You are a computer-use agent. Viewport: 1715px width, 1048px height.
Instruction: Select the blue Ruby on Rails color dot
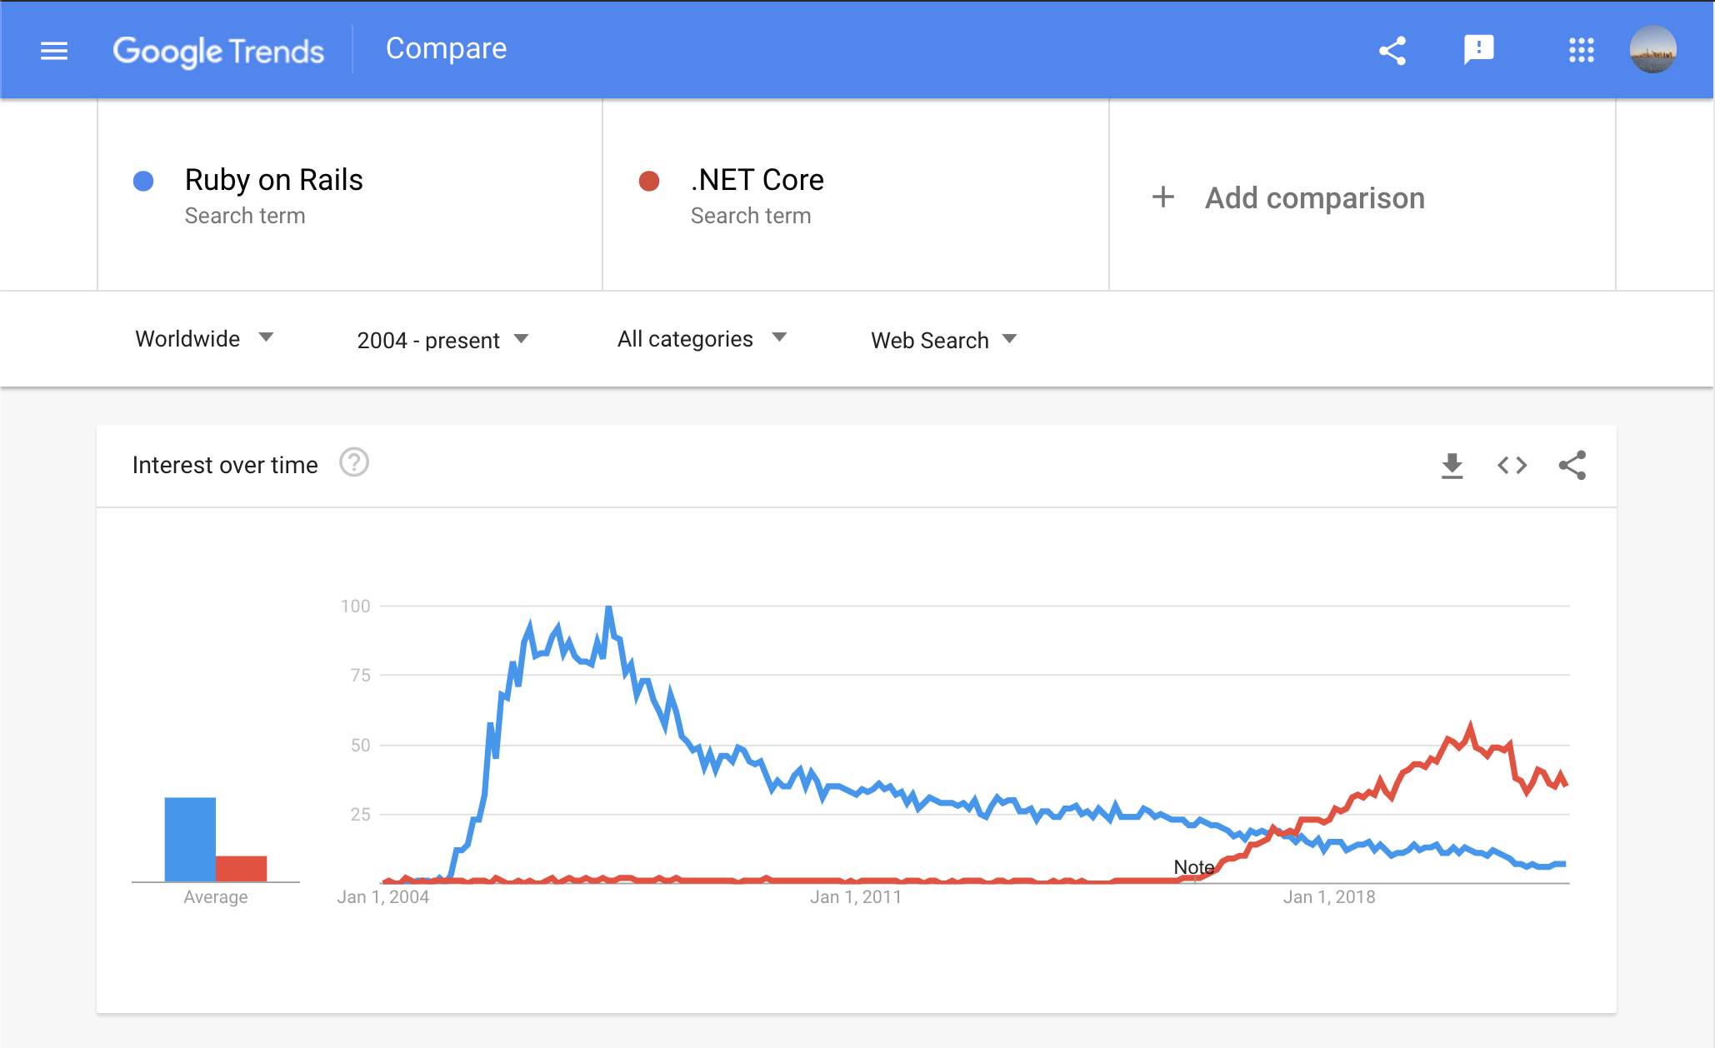[144, 181]
